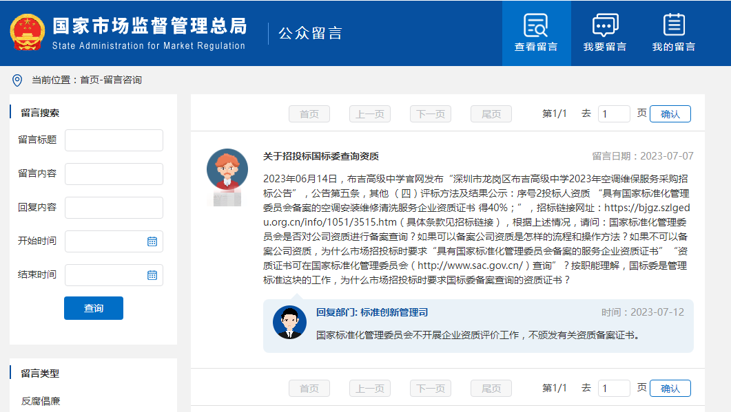The height and width of the screenshot is (412, 731).
Task: Click bottom 首页 pagination button
Action: [x=309, y=388]
